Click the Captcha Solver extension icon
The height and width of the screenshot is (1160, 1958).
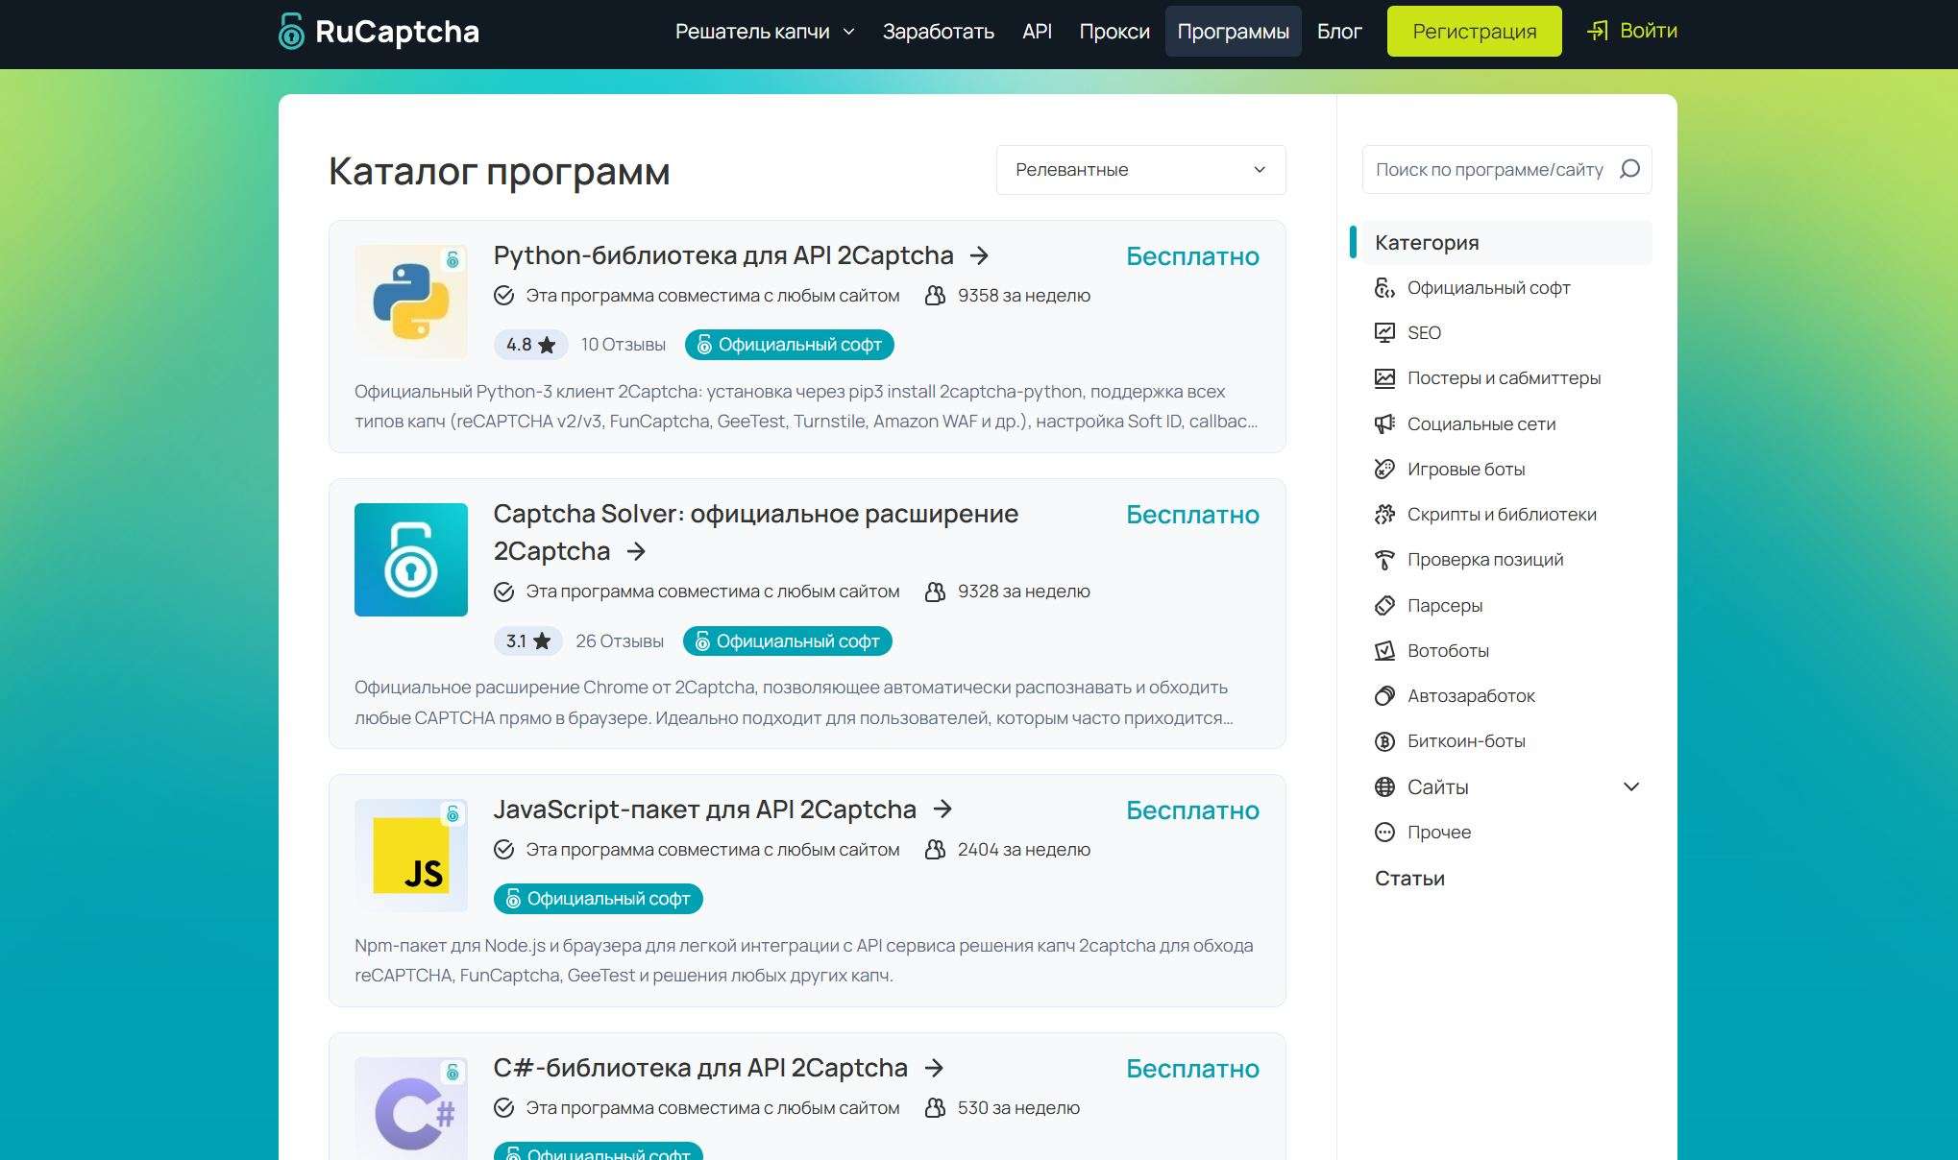point(411,560)
